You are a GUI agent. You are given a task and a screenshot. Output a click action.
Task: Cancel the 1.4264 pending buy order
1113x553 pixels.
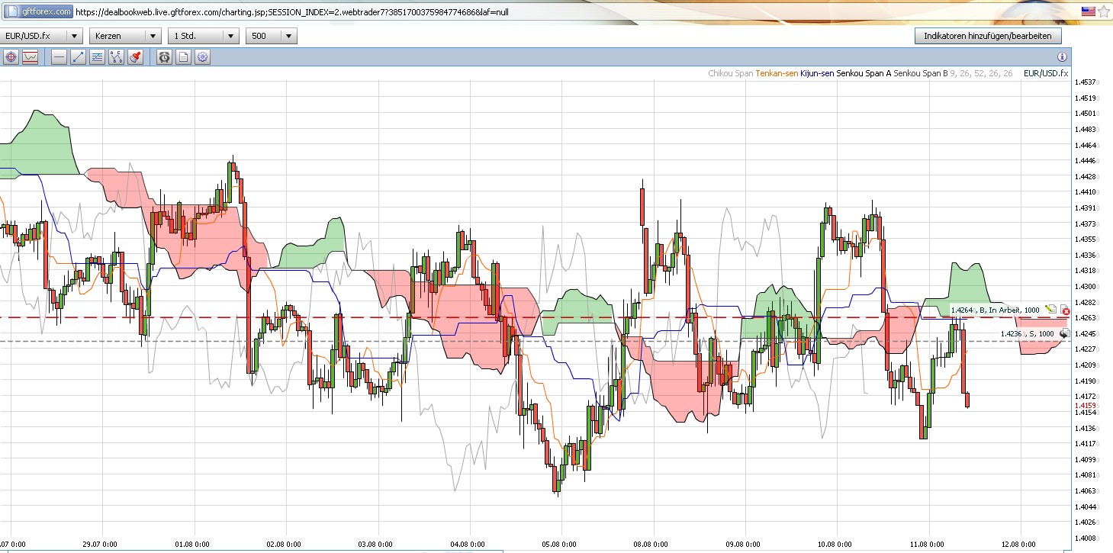click(x=1065, y=311)
